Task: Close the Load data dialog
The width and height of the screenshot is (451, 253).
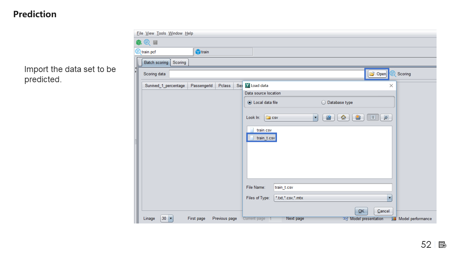Action: click(x=391, y=86)
